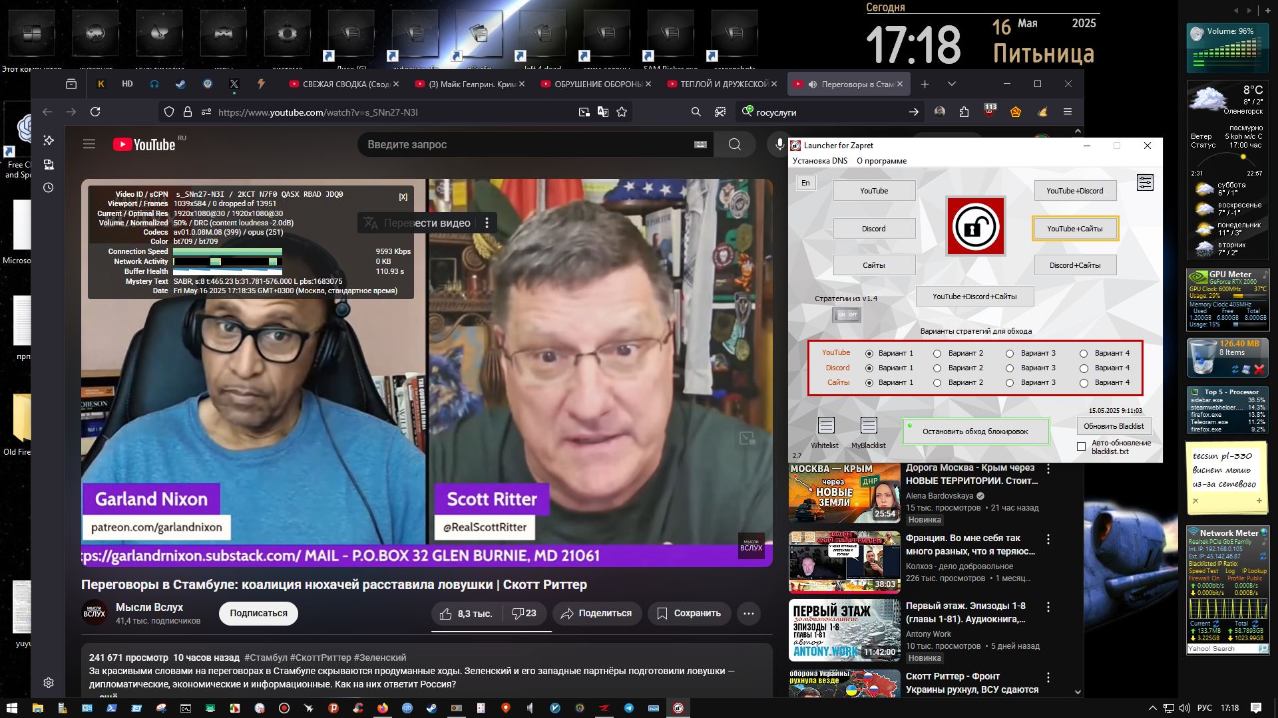Viewport: 1278px width, 718px height.
Task: Open the list-all-tabs dropdown chevron
Action: pyautogui.click(x=952, y=84)
